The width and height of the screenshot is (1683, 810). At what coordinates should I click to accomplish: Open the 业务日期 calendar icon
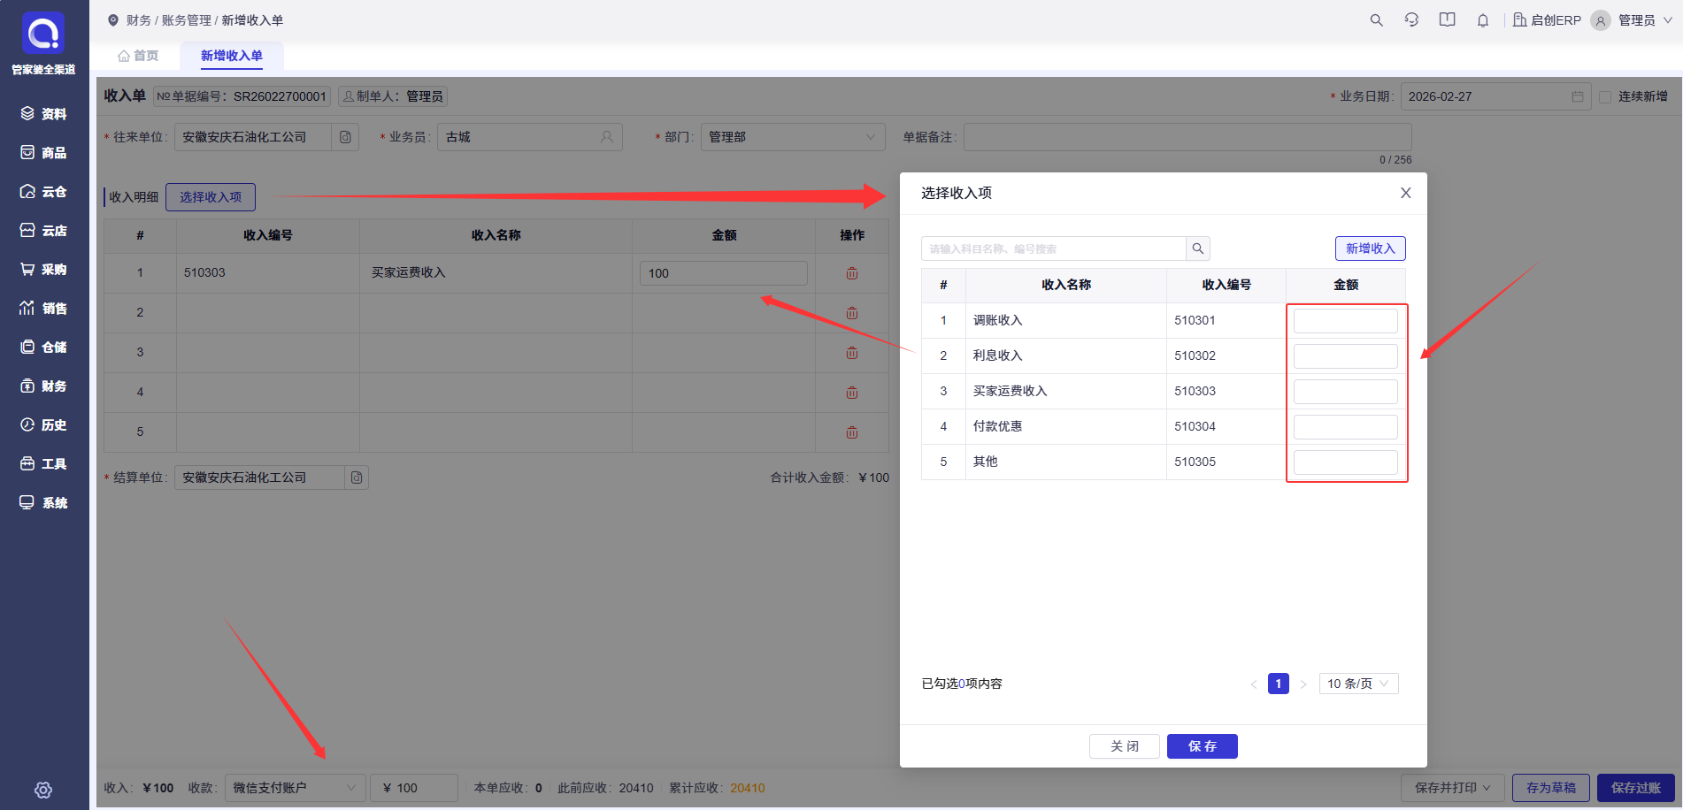click(x=1578, y=96)
